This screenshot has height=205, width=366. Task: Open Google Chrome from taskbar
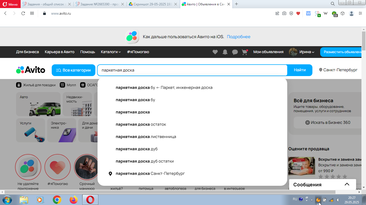[57, 200]
